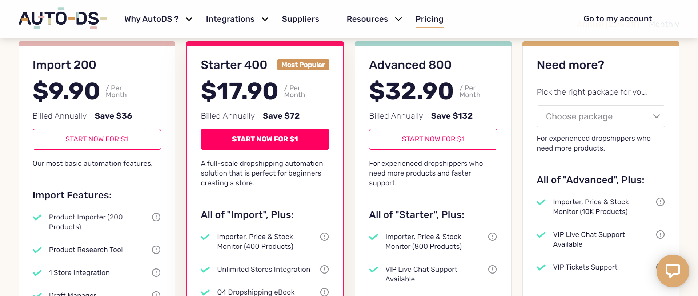This screenshot has height=296, width=698.
Task: Click Go to my account
Action: (x=617, y=18)
